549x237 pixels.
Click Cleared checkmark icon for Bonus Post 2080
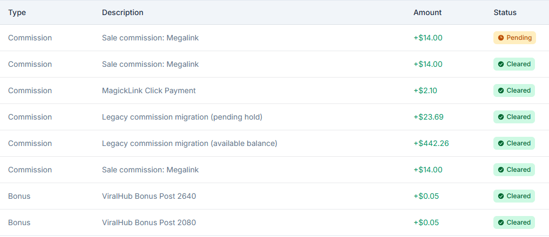[500, 222]
